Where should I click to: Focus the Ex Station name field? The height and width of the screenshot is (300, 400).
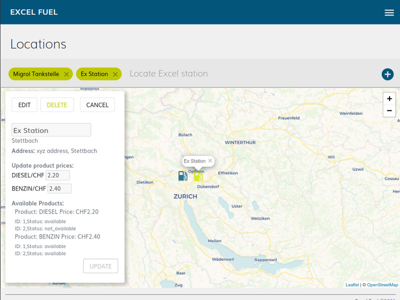(x=51, y=130)
